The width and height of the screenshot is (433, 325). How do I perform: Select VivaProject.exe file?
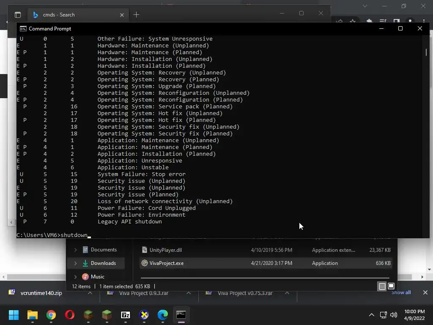[x=266, y=263]
